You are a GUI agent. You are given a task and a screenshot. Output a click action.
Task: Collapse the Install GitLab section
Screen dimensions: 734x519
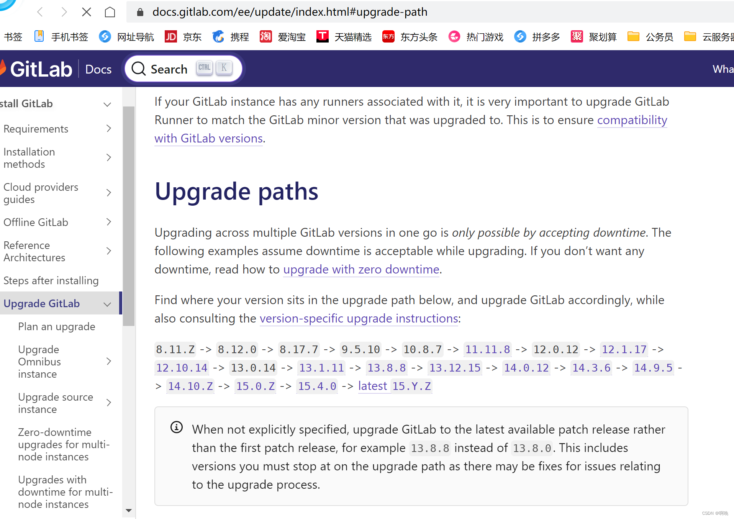(107, 104)
